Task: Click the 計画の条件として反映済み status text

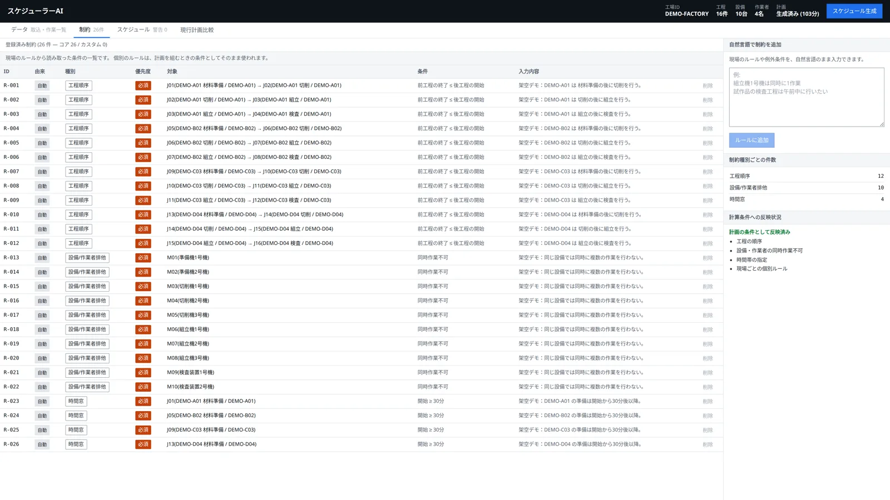Action: [759, 232]
